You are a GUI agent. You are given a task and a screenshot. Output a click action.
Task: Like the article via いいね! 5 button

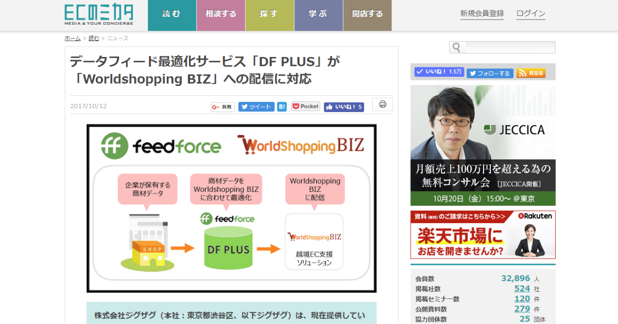click(344, 106)
